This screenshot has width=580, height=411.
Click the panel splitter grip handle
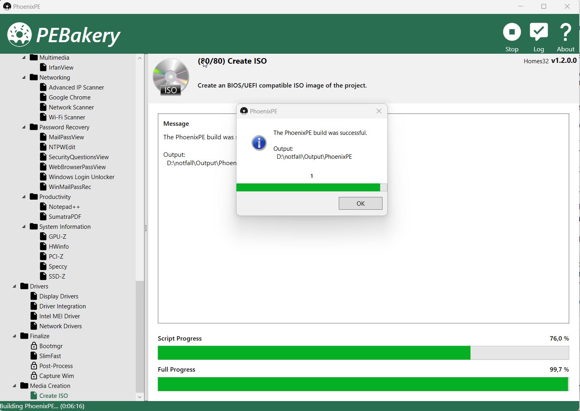click(x=146, y=228)
